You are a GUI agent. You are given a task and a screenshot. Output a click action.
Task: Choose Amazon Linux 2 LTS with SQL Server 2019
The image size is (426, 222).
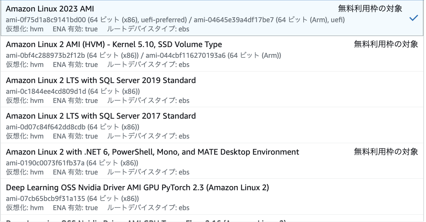click(x=101, y=80)
